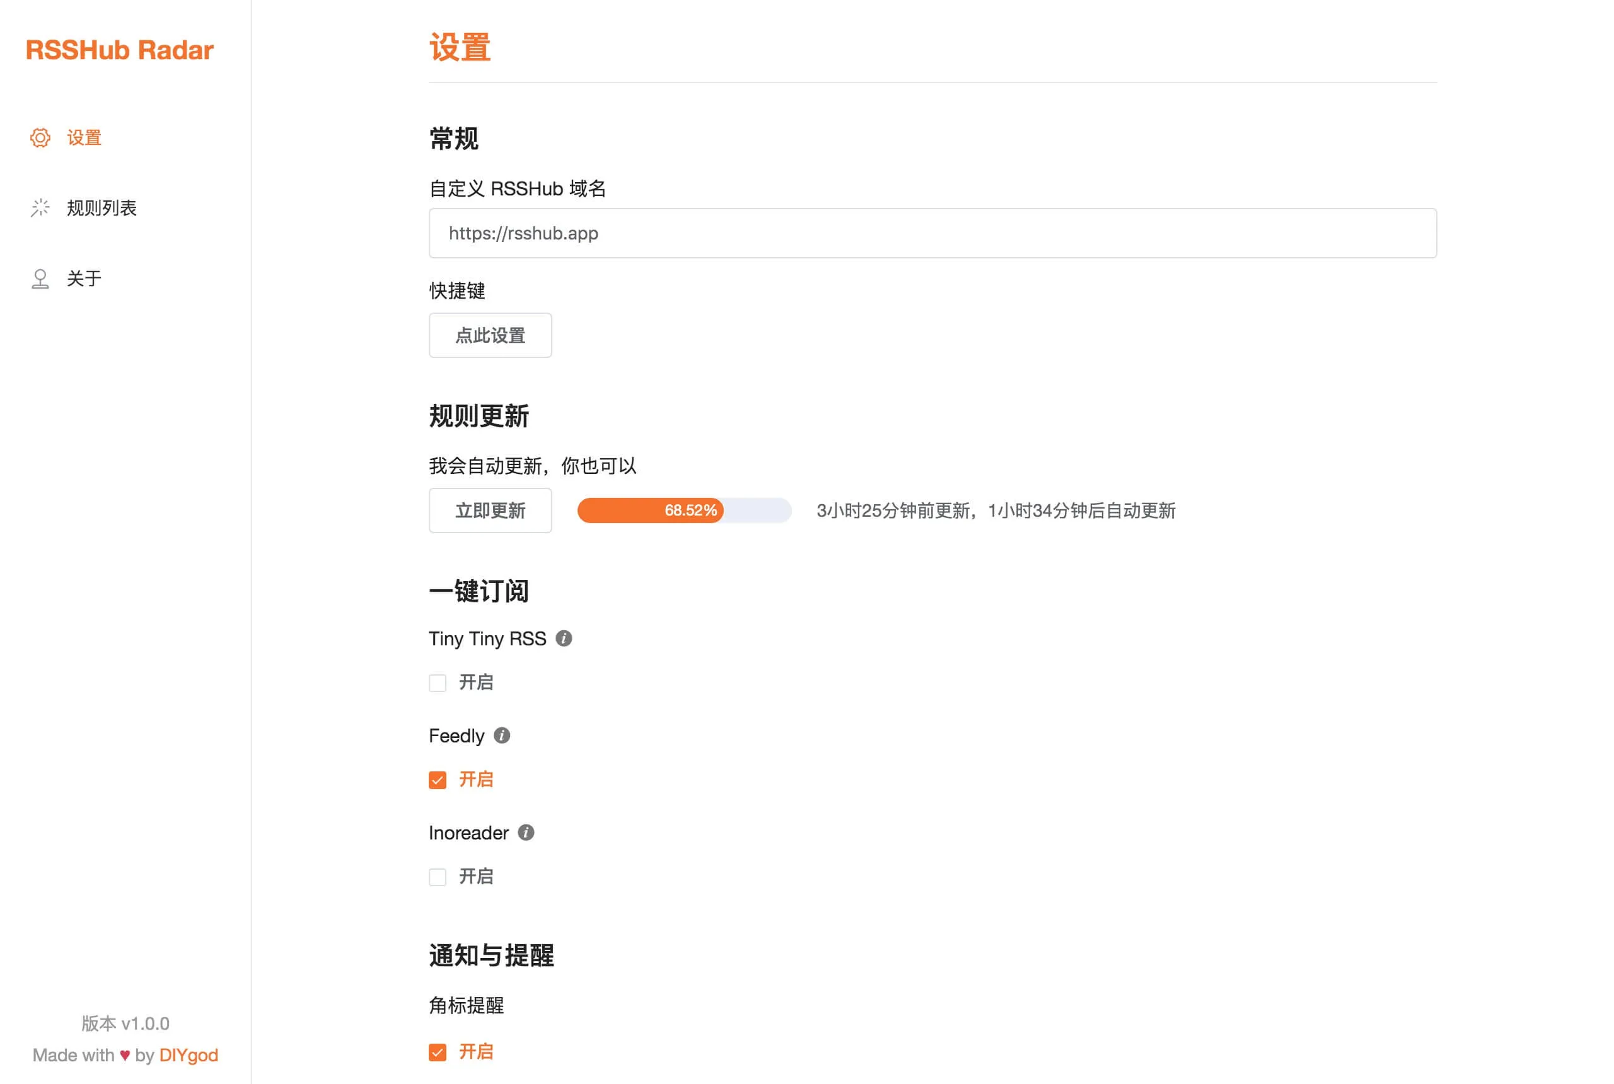The height and width of the screenshot is (1084, 1614).
Task: Click the RSSHub Radar logo
Action: [120, 50]
